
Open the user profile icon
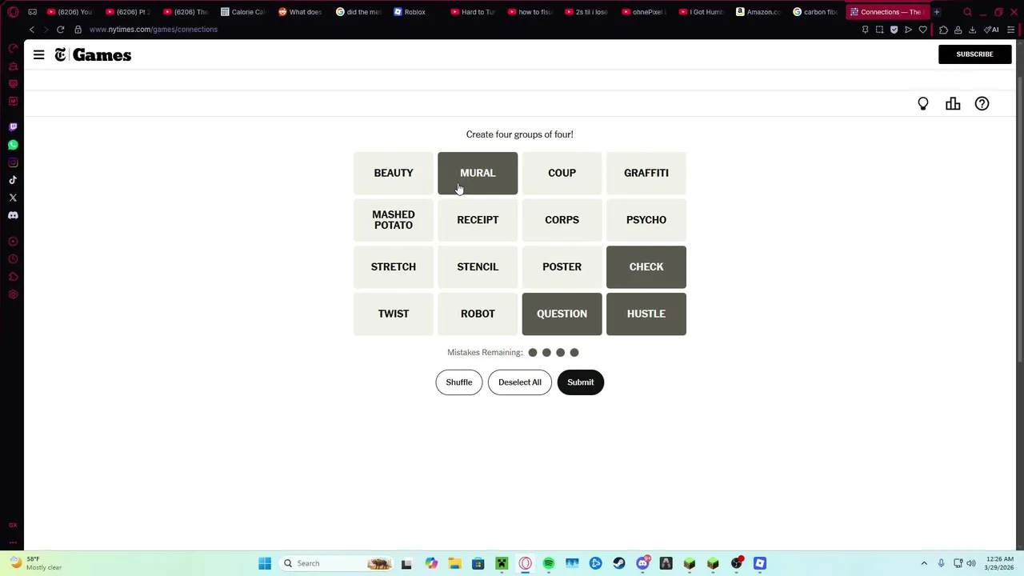[x=958, y=30]
